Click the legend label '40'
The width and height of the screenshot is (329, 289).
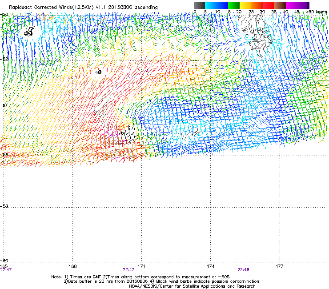pyautogui.click(x=285, y=12)
